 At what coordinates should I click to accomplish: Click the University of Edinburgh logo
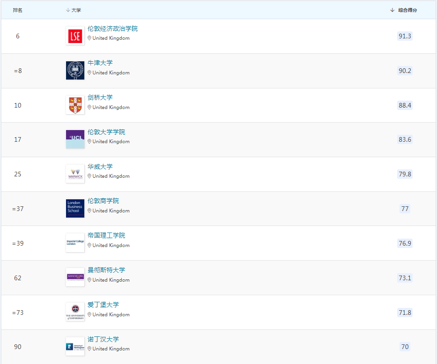coord(75,312)
